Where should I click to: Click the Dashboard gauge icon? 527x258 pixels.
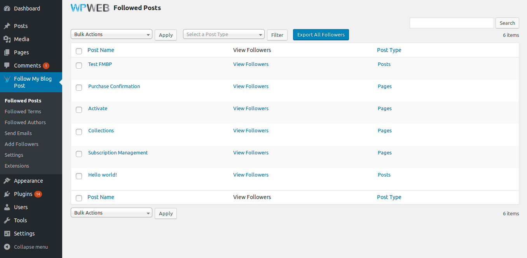(7, 9)
